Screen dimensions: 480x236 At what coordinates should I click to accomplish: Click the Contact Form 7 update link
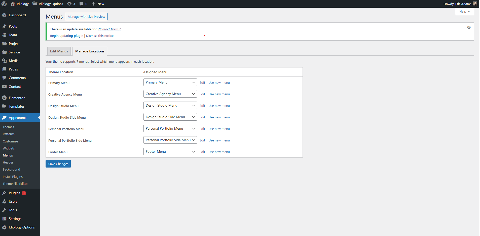click(x=109, y=29)
